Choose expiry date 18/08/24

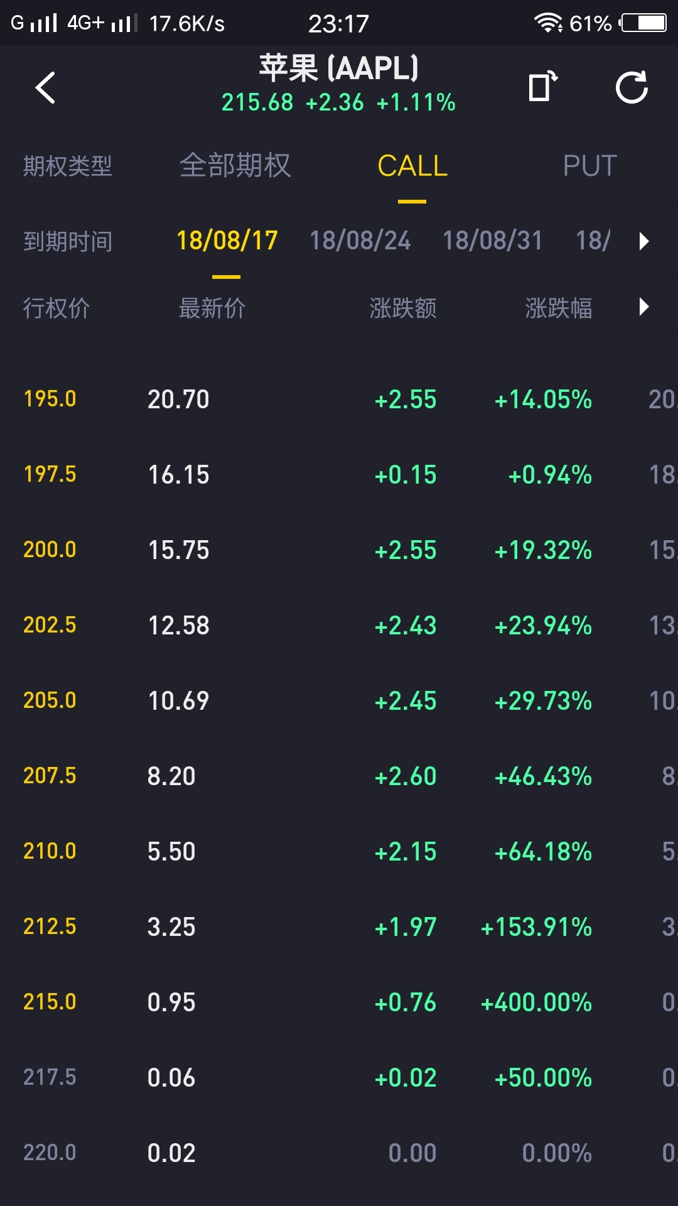click(360, 241)
